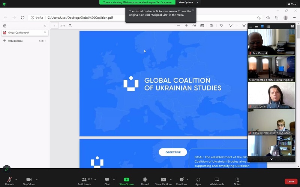Select Міністерство освіти і науки video thumbnail
Viewport: 300px width, 187px height.
[x=271, y=69]
